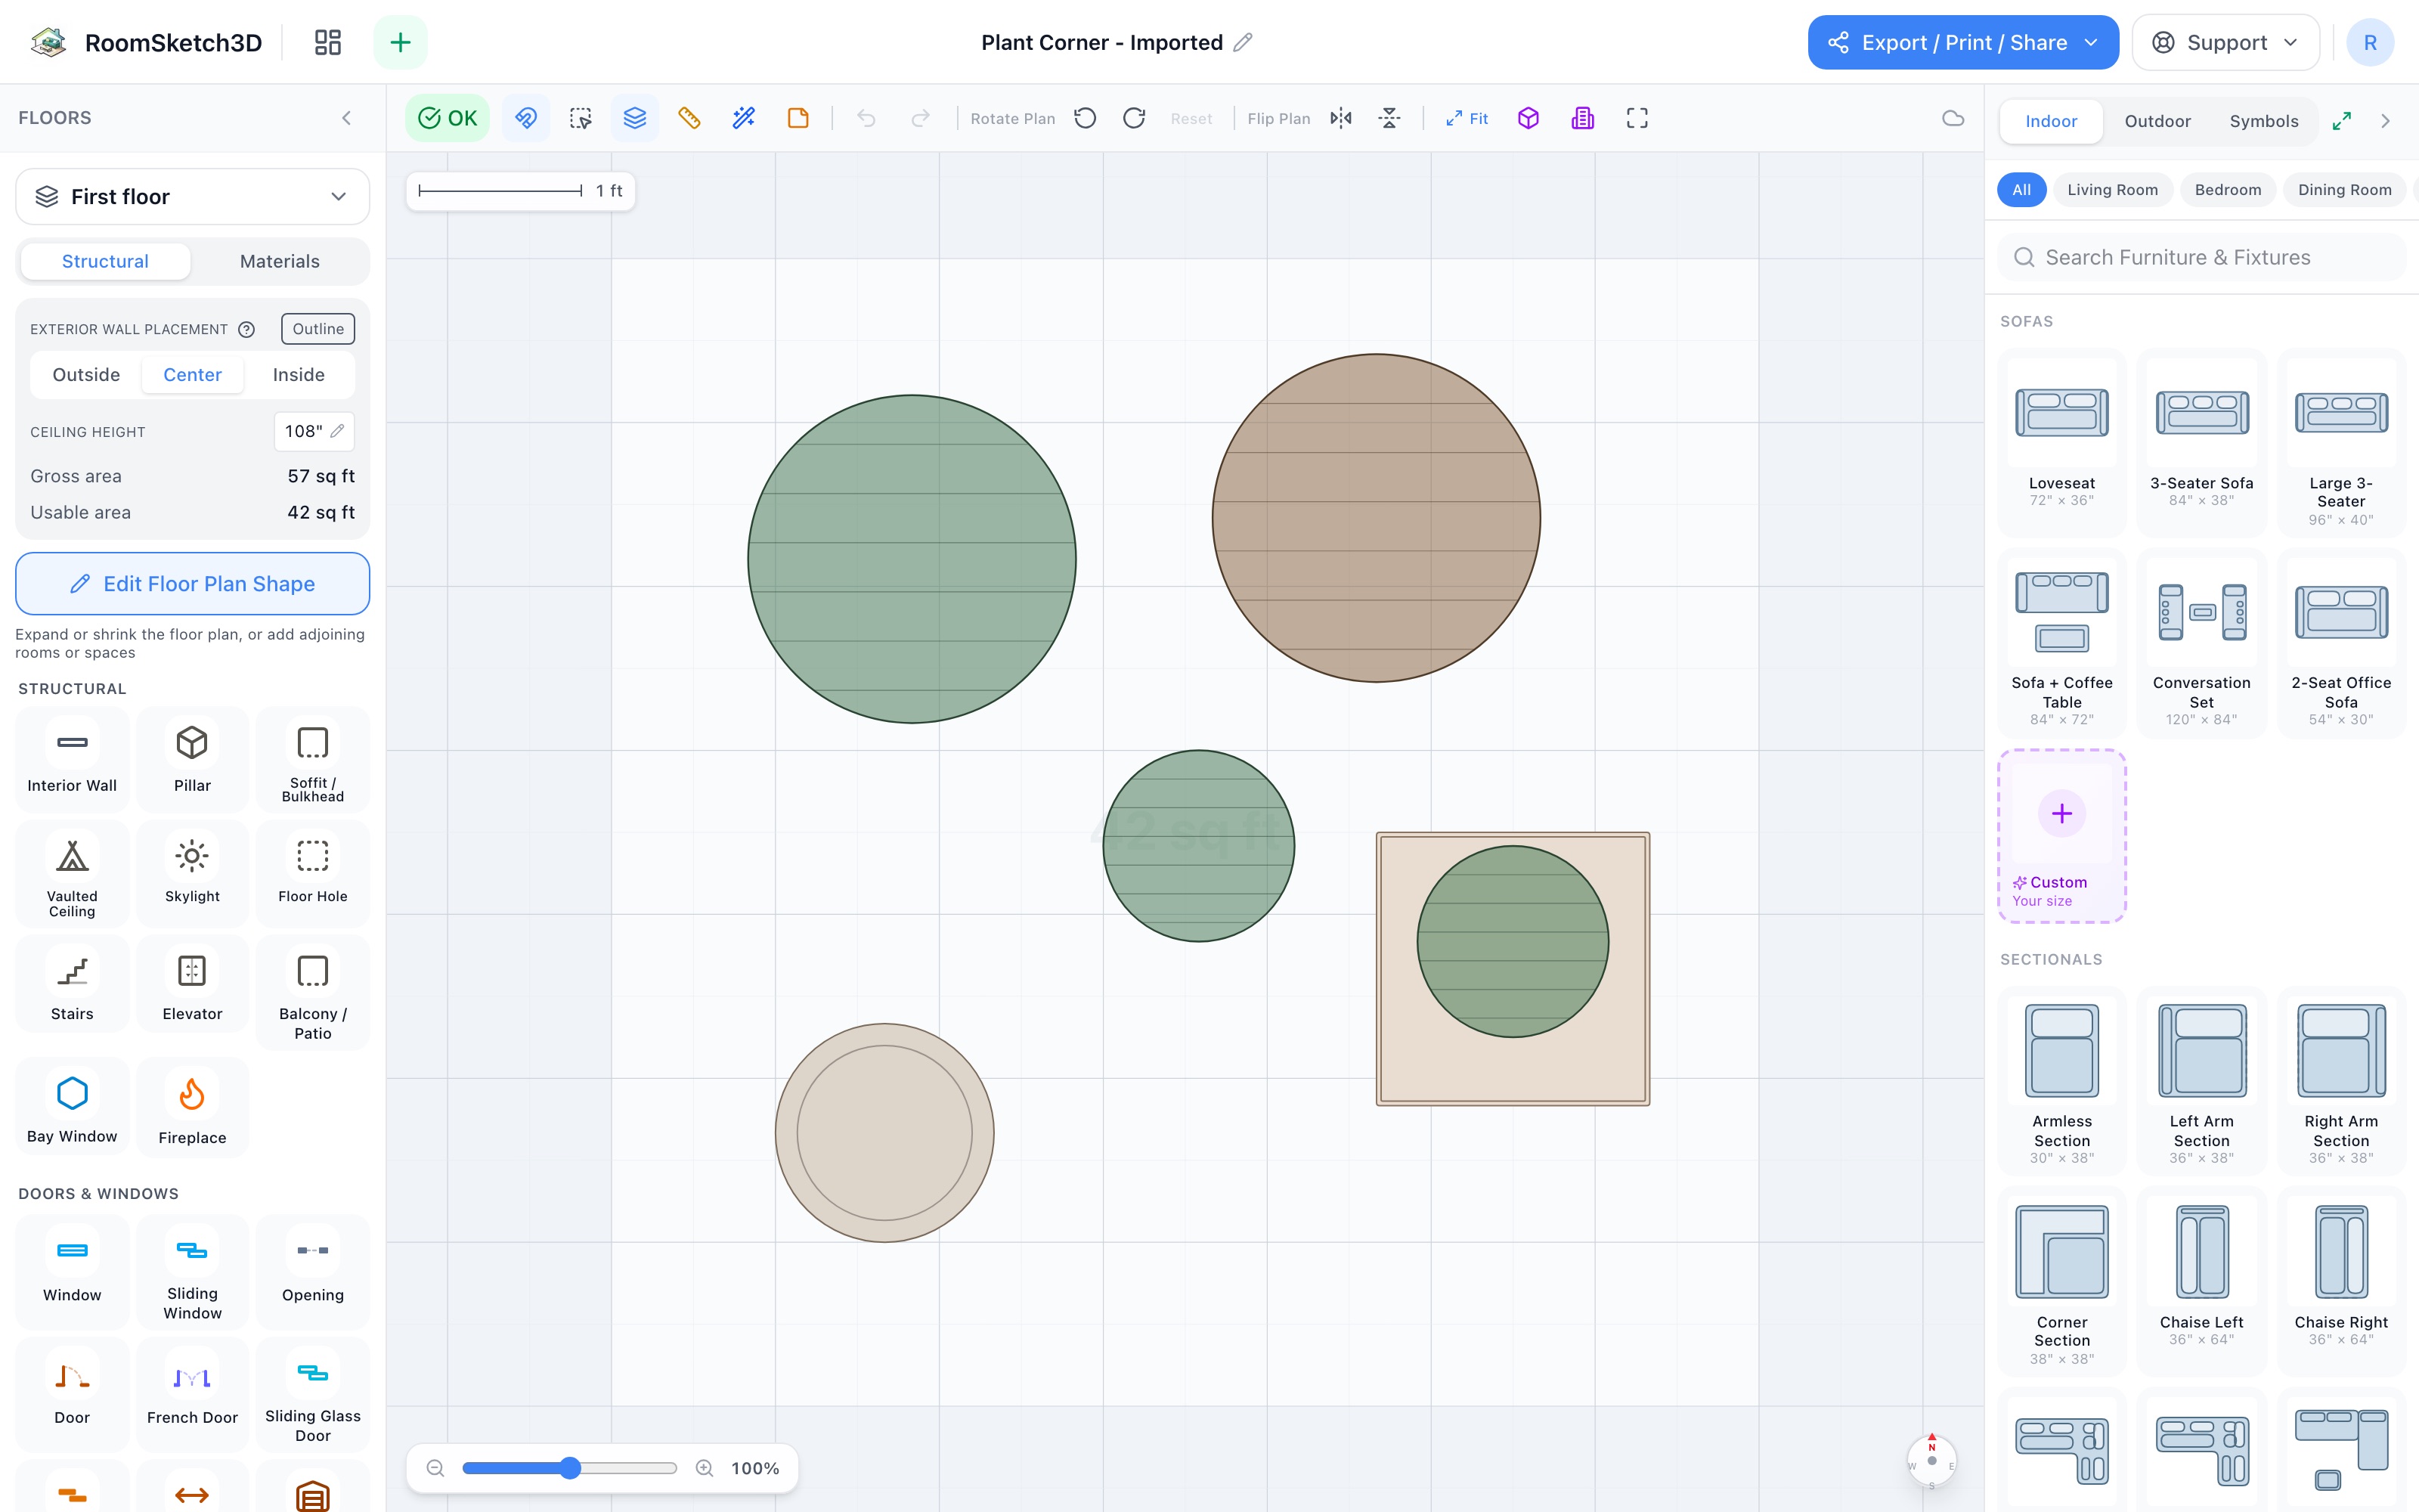Click the compass orientation widget
2419x1512 pixels.
[x=1931, y=1460]
